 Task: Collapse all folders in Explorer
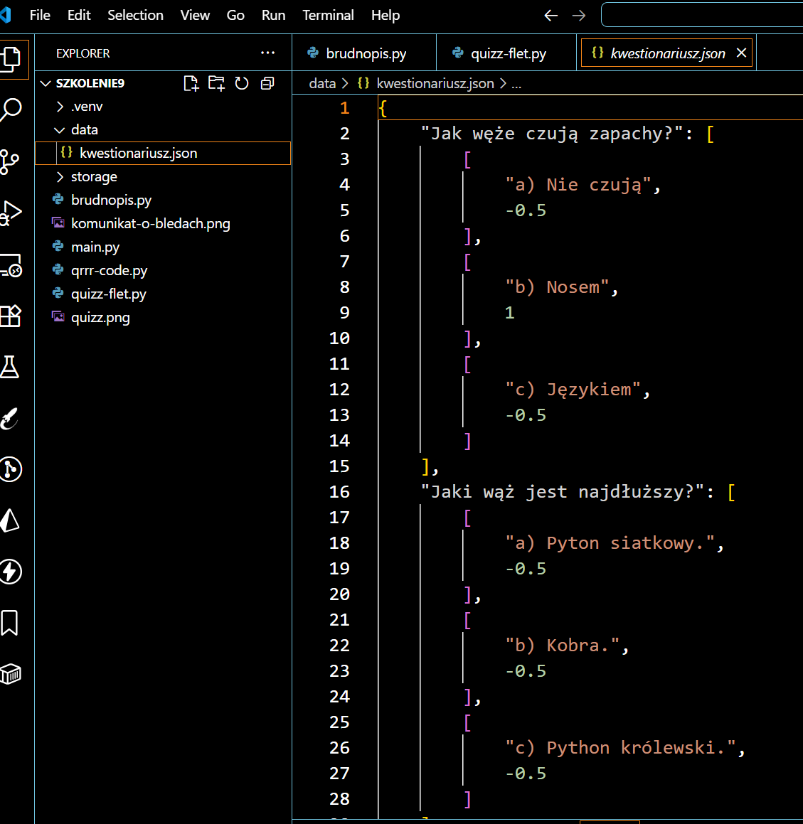267,83
